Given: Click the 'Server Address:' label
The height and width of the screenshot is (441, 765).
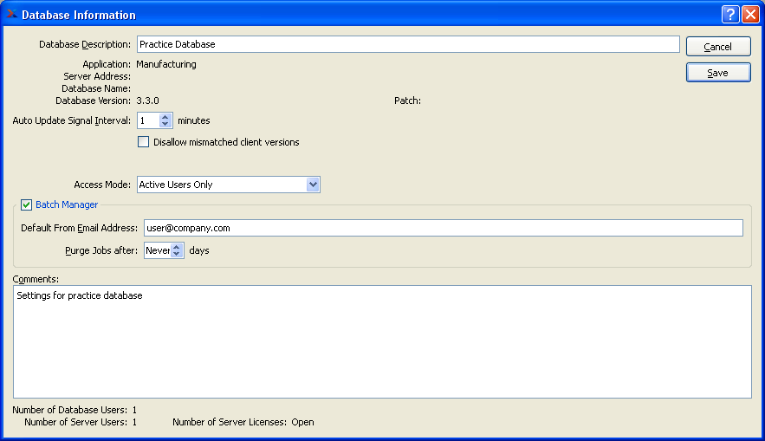Looking at the screenshot, I should 97,76.
